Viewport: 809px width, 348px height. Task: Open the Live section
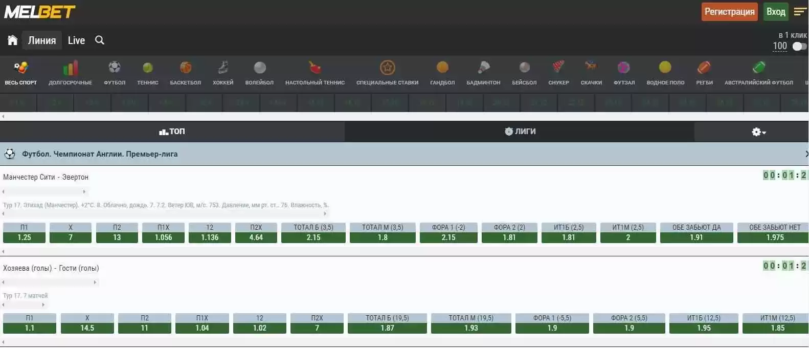(x=76, y=40)
